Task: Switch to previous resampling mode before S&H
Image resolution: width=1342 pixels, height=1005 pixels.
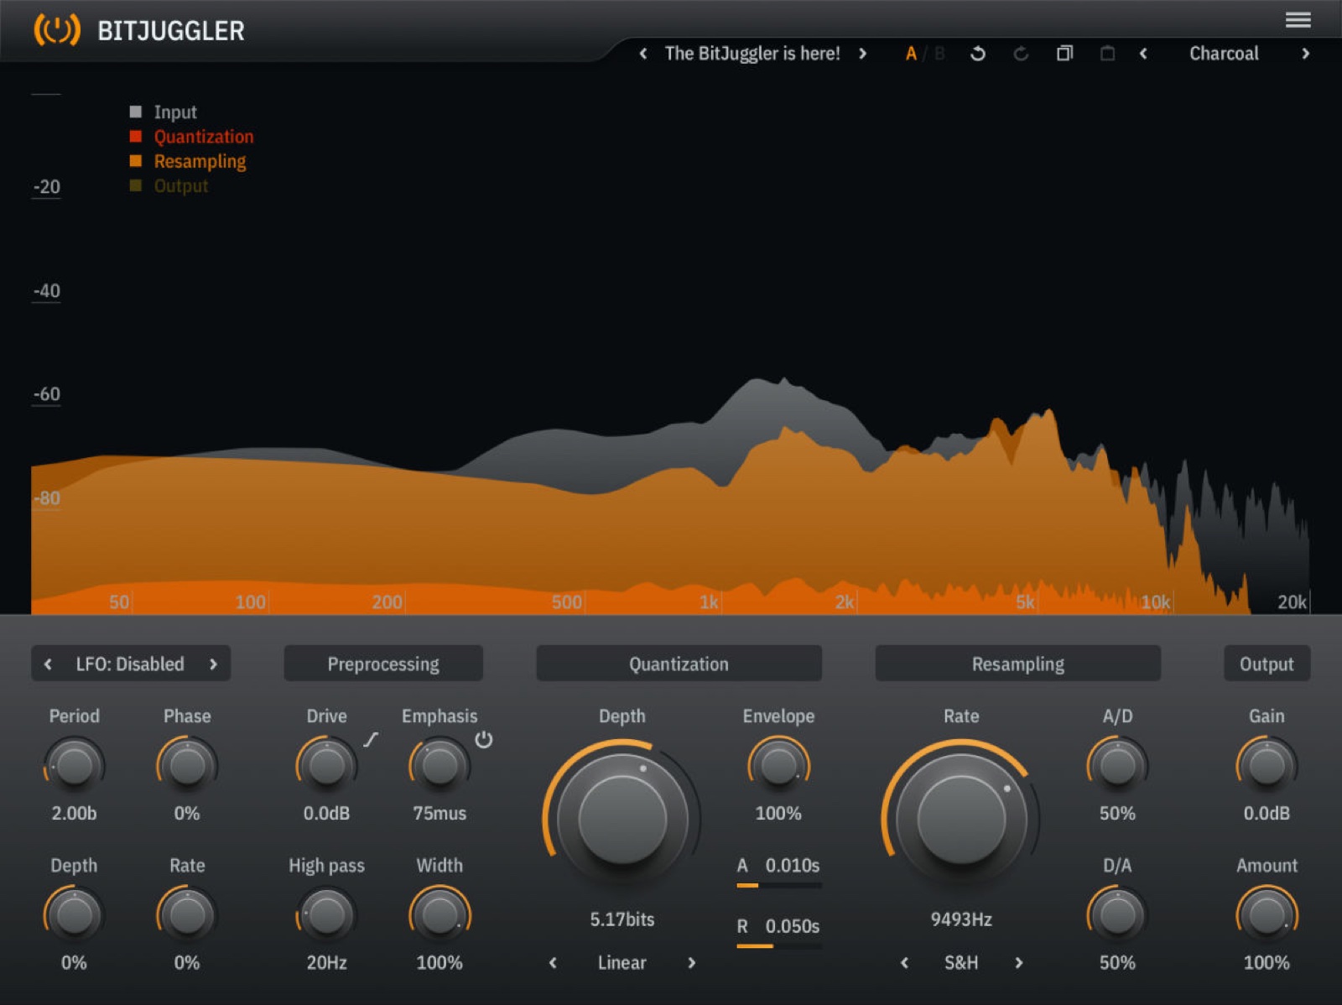Action: [904, 962]
